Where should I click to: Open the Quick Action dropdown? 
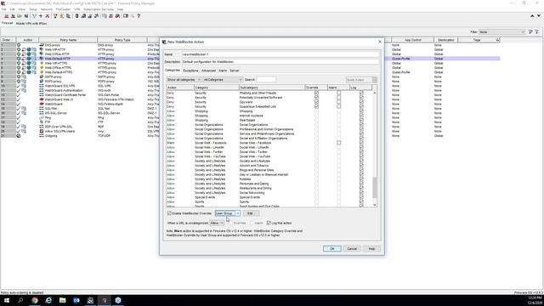pyautogui.click(x=361, y=80)
